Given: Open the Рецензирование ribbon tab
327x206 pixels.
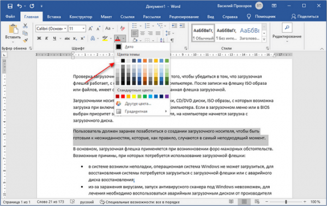Looking at the screenshot, I should (184, 17).
